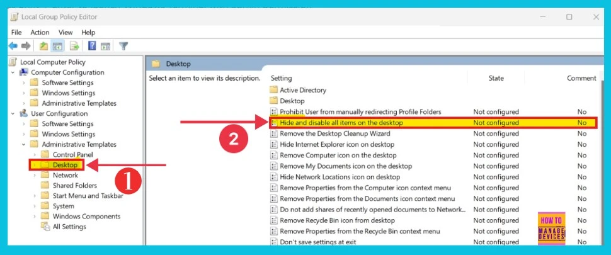Click the Up one level folder icon
Viewport: 611px width, 255px height.
pos(43,46)
